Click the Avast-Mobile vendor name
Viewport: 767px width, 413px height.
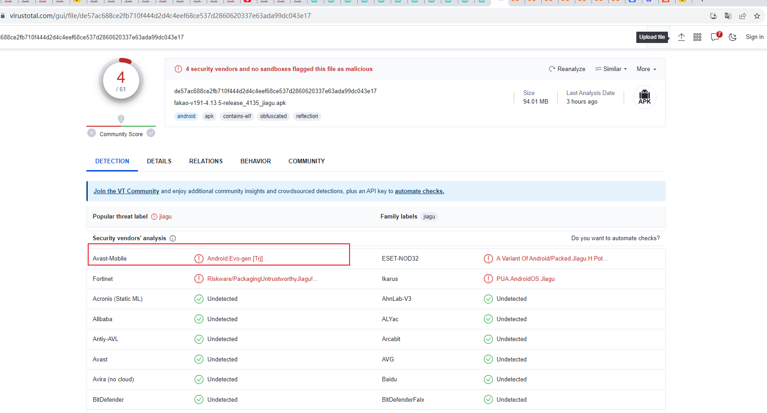pos(109,259)
